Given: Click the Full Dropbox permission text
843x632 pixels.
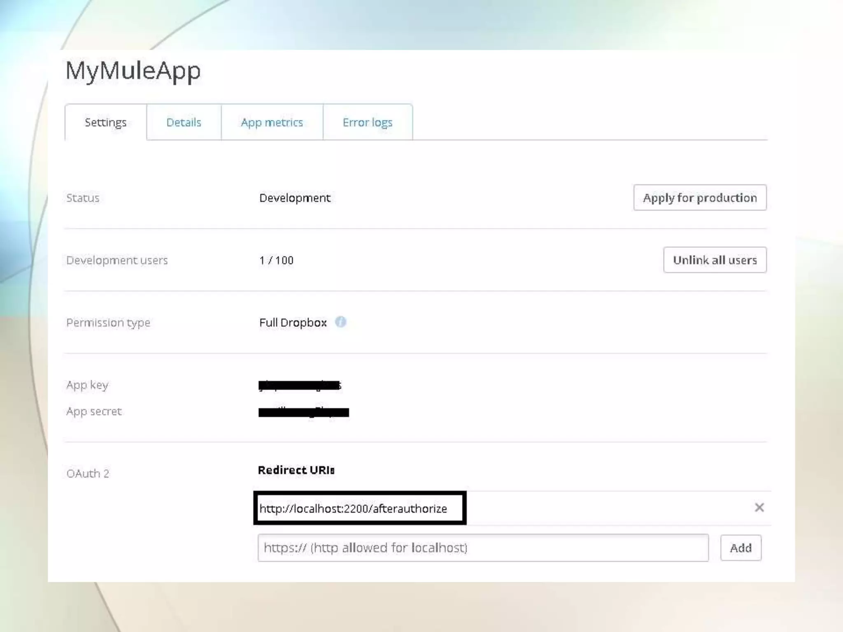Looking at the screenshot, I should coord(293,323).
